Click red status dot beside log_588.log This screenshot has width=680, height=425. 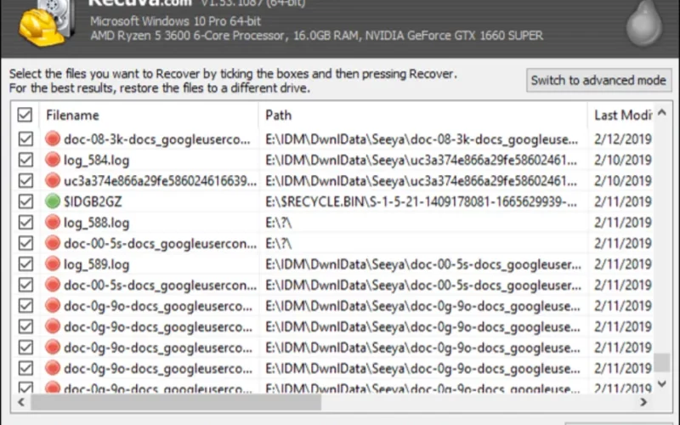click(x=53, y=222)
